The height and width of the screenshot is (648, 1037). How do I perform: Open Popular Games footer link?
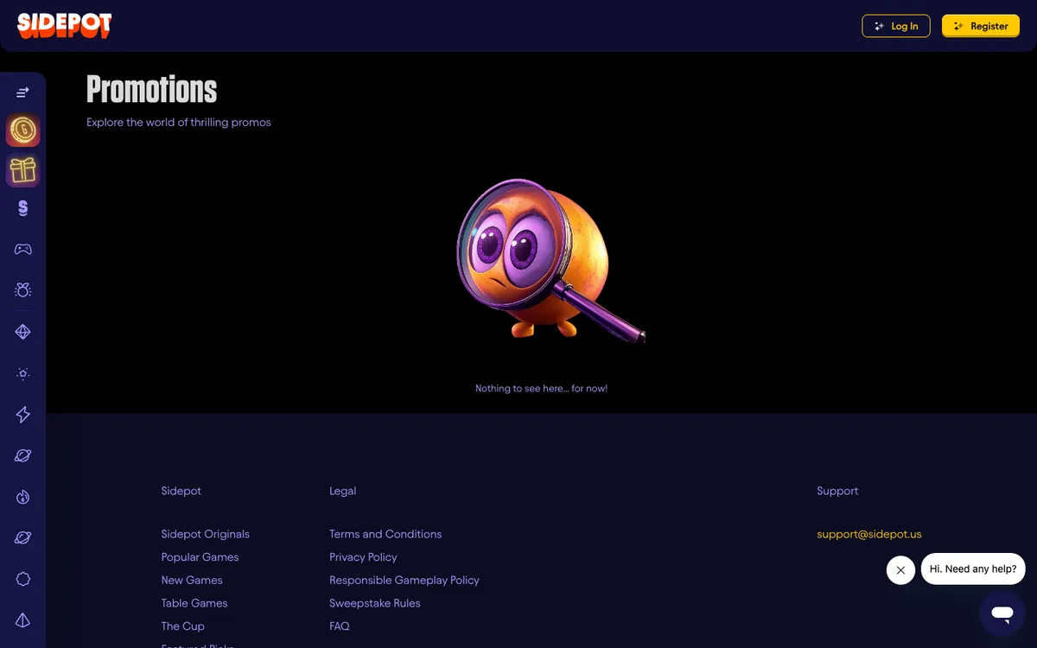[200, 557]
